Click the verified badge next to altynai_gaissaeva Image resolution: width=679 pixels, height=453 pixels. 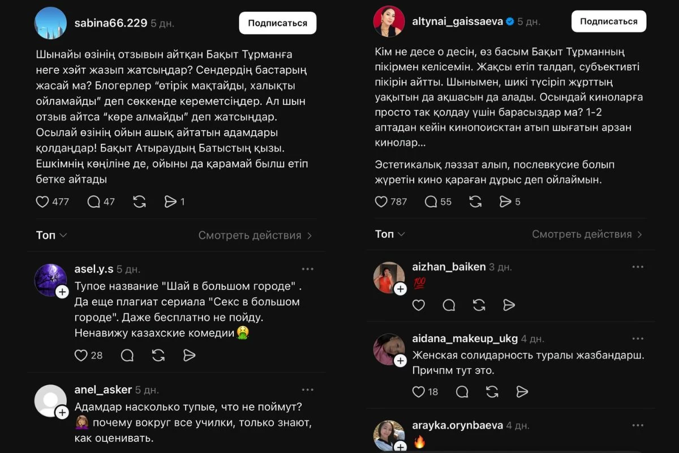pyautogui.click(x=511, y=20)
